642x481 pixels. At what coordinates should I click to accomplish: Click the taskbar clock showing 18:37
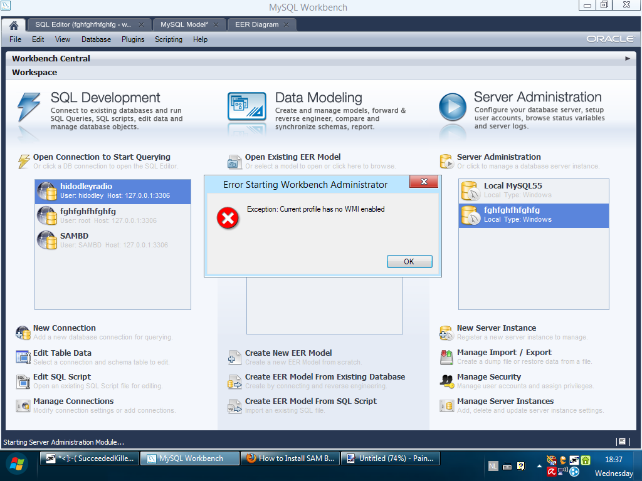click(x=614, y=460)
